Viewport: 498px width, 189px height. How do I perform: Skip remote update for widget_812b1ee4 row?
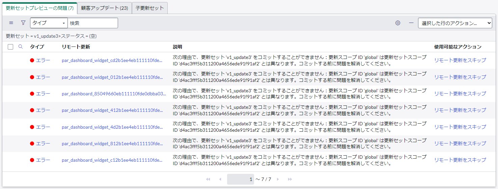click(x=460, y=143)
